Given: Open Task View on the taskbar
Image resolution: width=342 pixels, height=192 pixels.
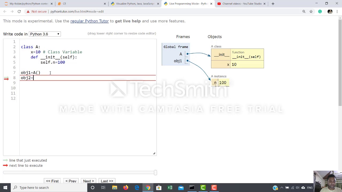Looking at the screenshot, I should click(103, 187).
